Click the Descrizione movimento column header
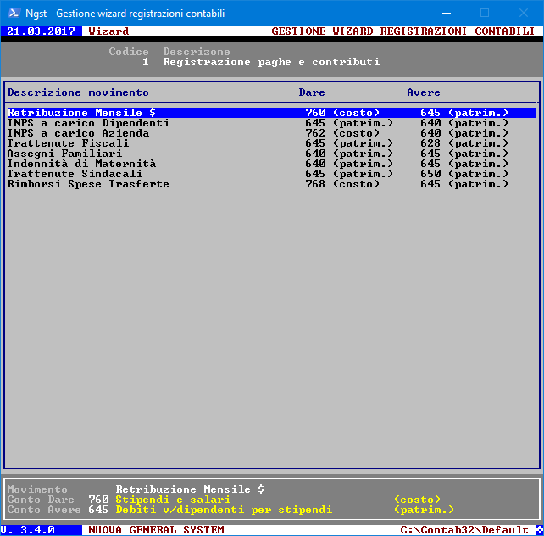The width and height of the screenshot is (544, 536). [x=78, y=92]
